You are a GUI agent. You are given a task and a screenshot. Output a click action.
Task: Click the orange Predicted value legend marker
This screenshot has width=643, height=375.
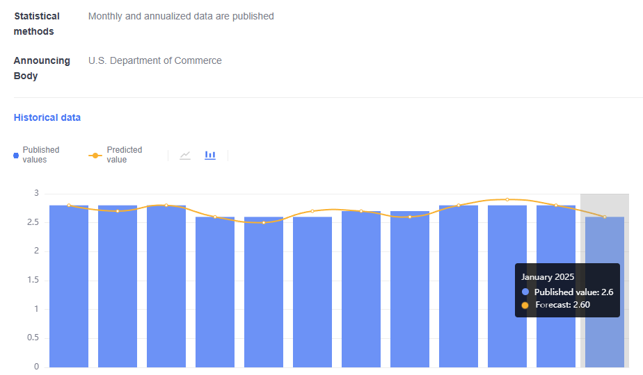pos(95,156)
